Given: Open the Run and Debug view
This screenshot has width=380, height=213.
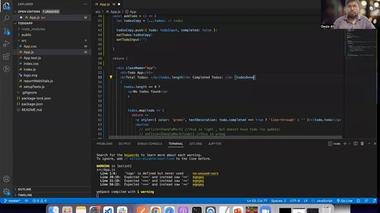Looking at the screenshot, I should (x=7, y=44).
